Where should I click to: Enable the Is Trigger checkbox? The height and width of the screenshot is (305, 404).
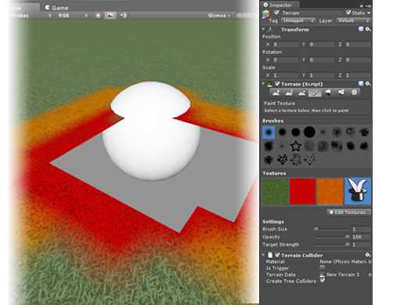coord(323,267)
